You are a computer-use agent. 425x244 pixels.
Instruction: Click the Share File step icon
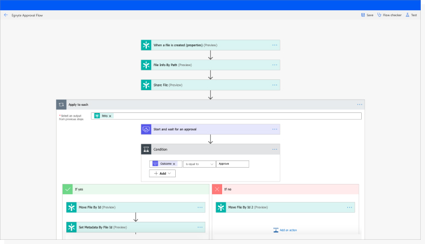[x=146, y=85]
